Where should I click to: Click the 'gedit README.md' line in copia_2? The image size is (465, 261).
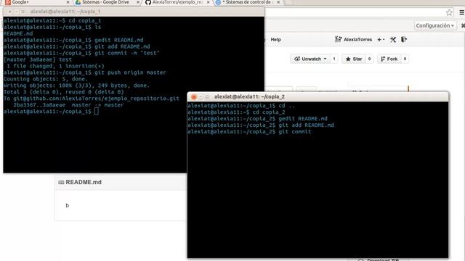click(x=257, y=119)
